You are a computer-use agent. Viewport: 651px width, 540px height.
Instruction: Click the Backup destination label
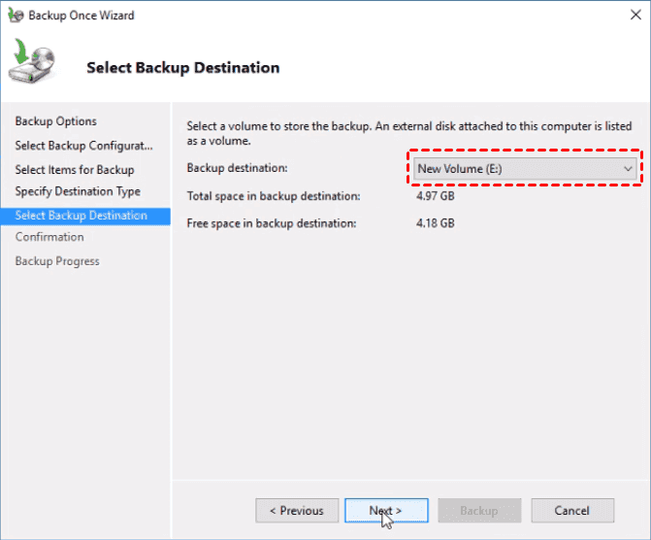[x=237, y=169]
